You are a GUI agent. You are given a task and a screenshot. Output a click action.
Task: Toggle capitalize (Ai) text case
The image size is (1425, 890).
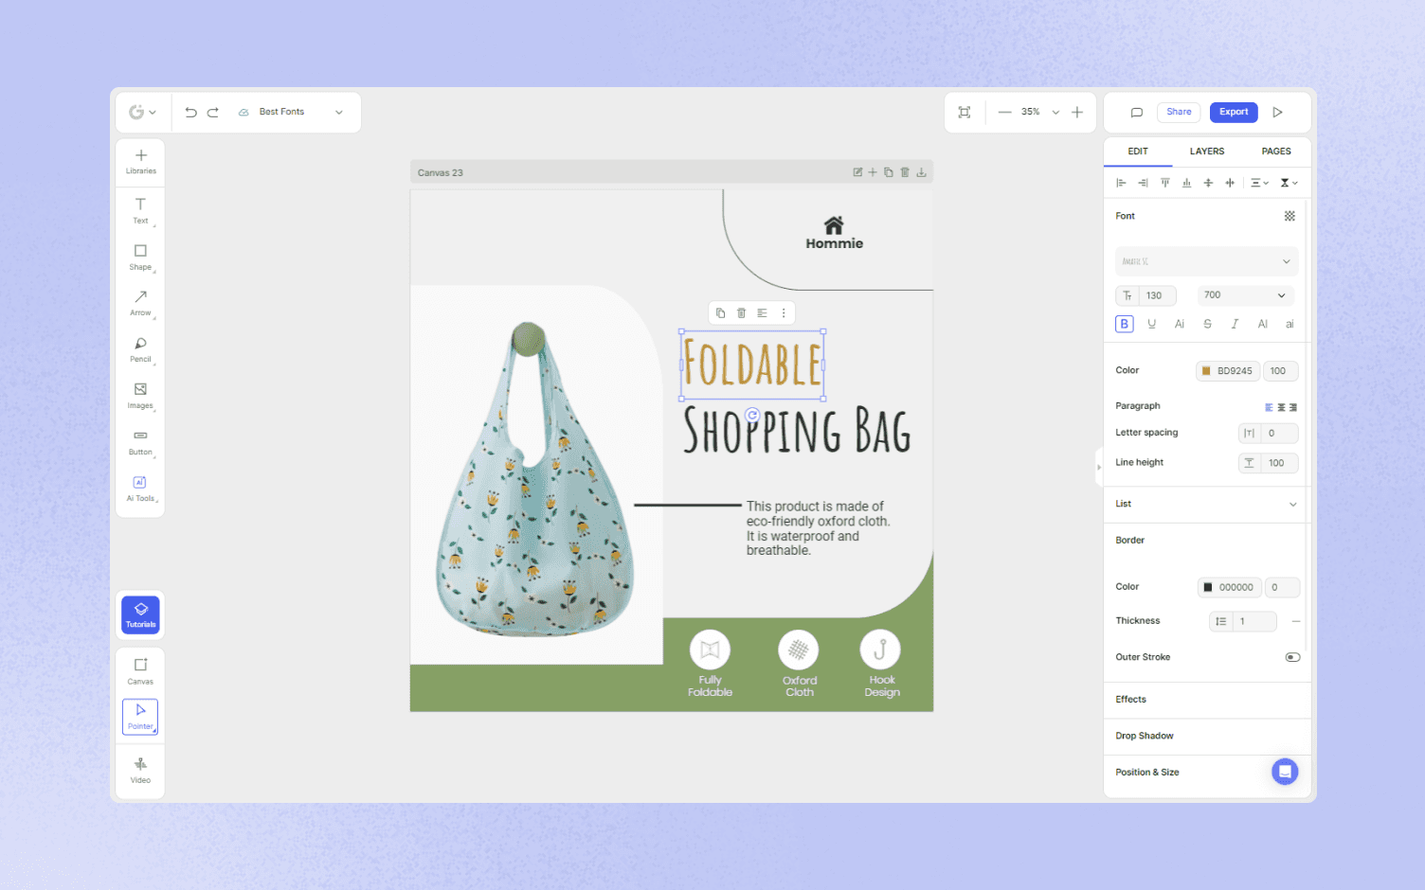point(1180,324)
